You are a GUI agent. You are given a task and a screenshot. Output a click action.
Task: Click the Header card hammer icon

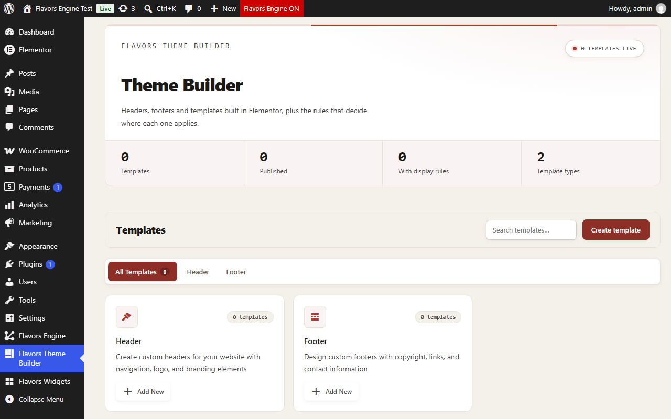point(127,317)
